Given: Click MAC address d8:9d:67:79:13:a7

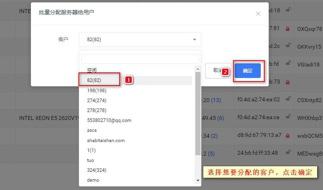Looking at the screenshot, I should click(259, 135).
